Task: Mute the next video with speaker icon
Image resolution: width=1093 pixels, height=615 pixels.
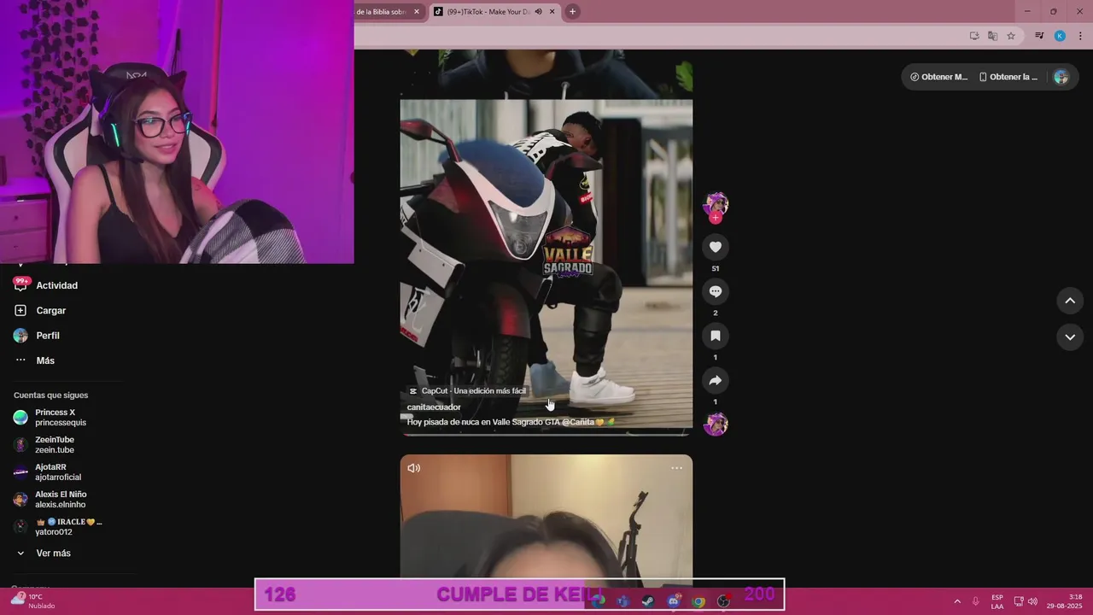Action: [414, 468]
